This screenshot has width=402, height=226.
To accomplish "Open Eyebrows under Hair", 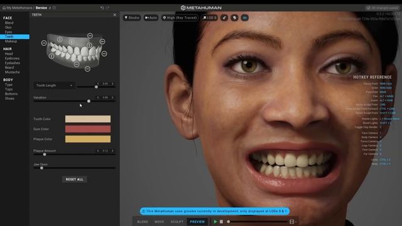I will coord(12,58).
